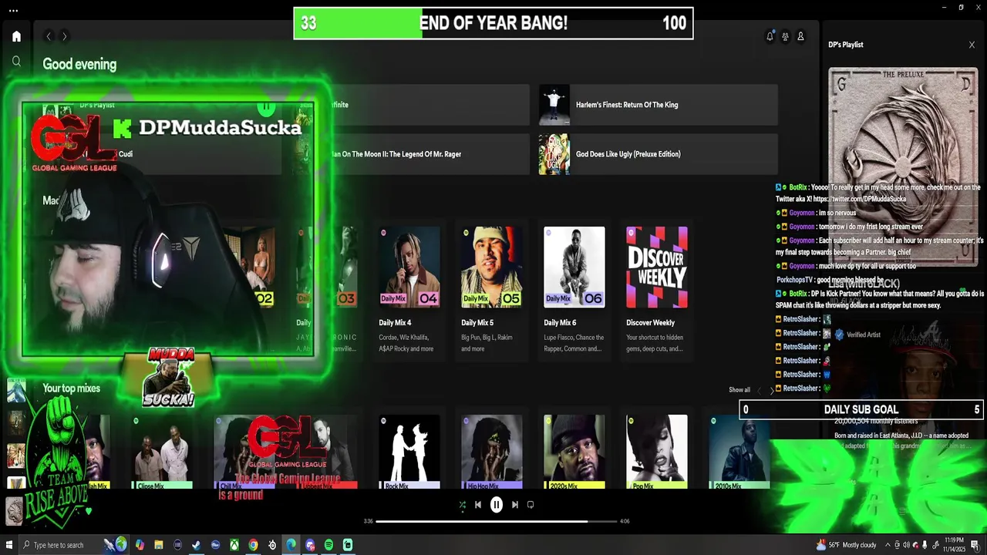Open the notifications bell icon
The width and height of the screenshot is (987, 555).
pos(770,36)
